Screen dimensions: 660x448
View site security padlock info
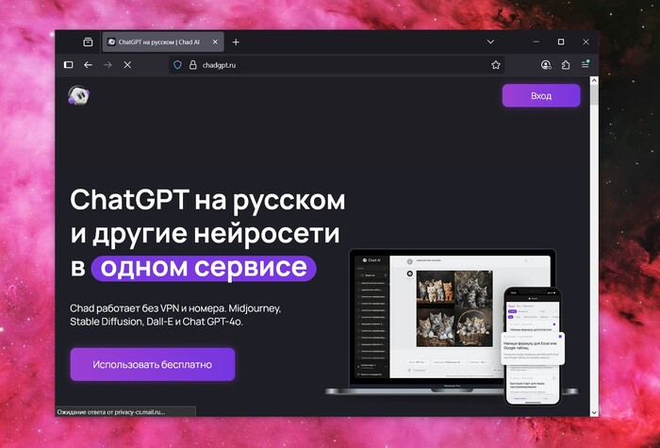(x=192, y=65)
